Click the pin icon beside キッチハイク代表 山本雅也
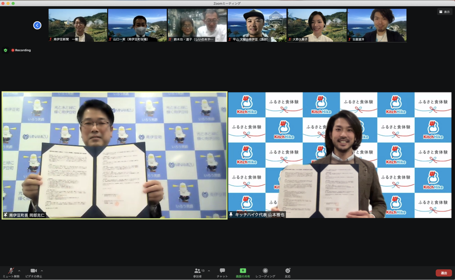 231,215
